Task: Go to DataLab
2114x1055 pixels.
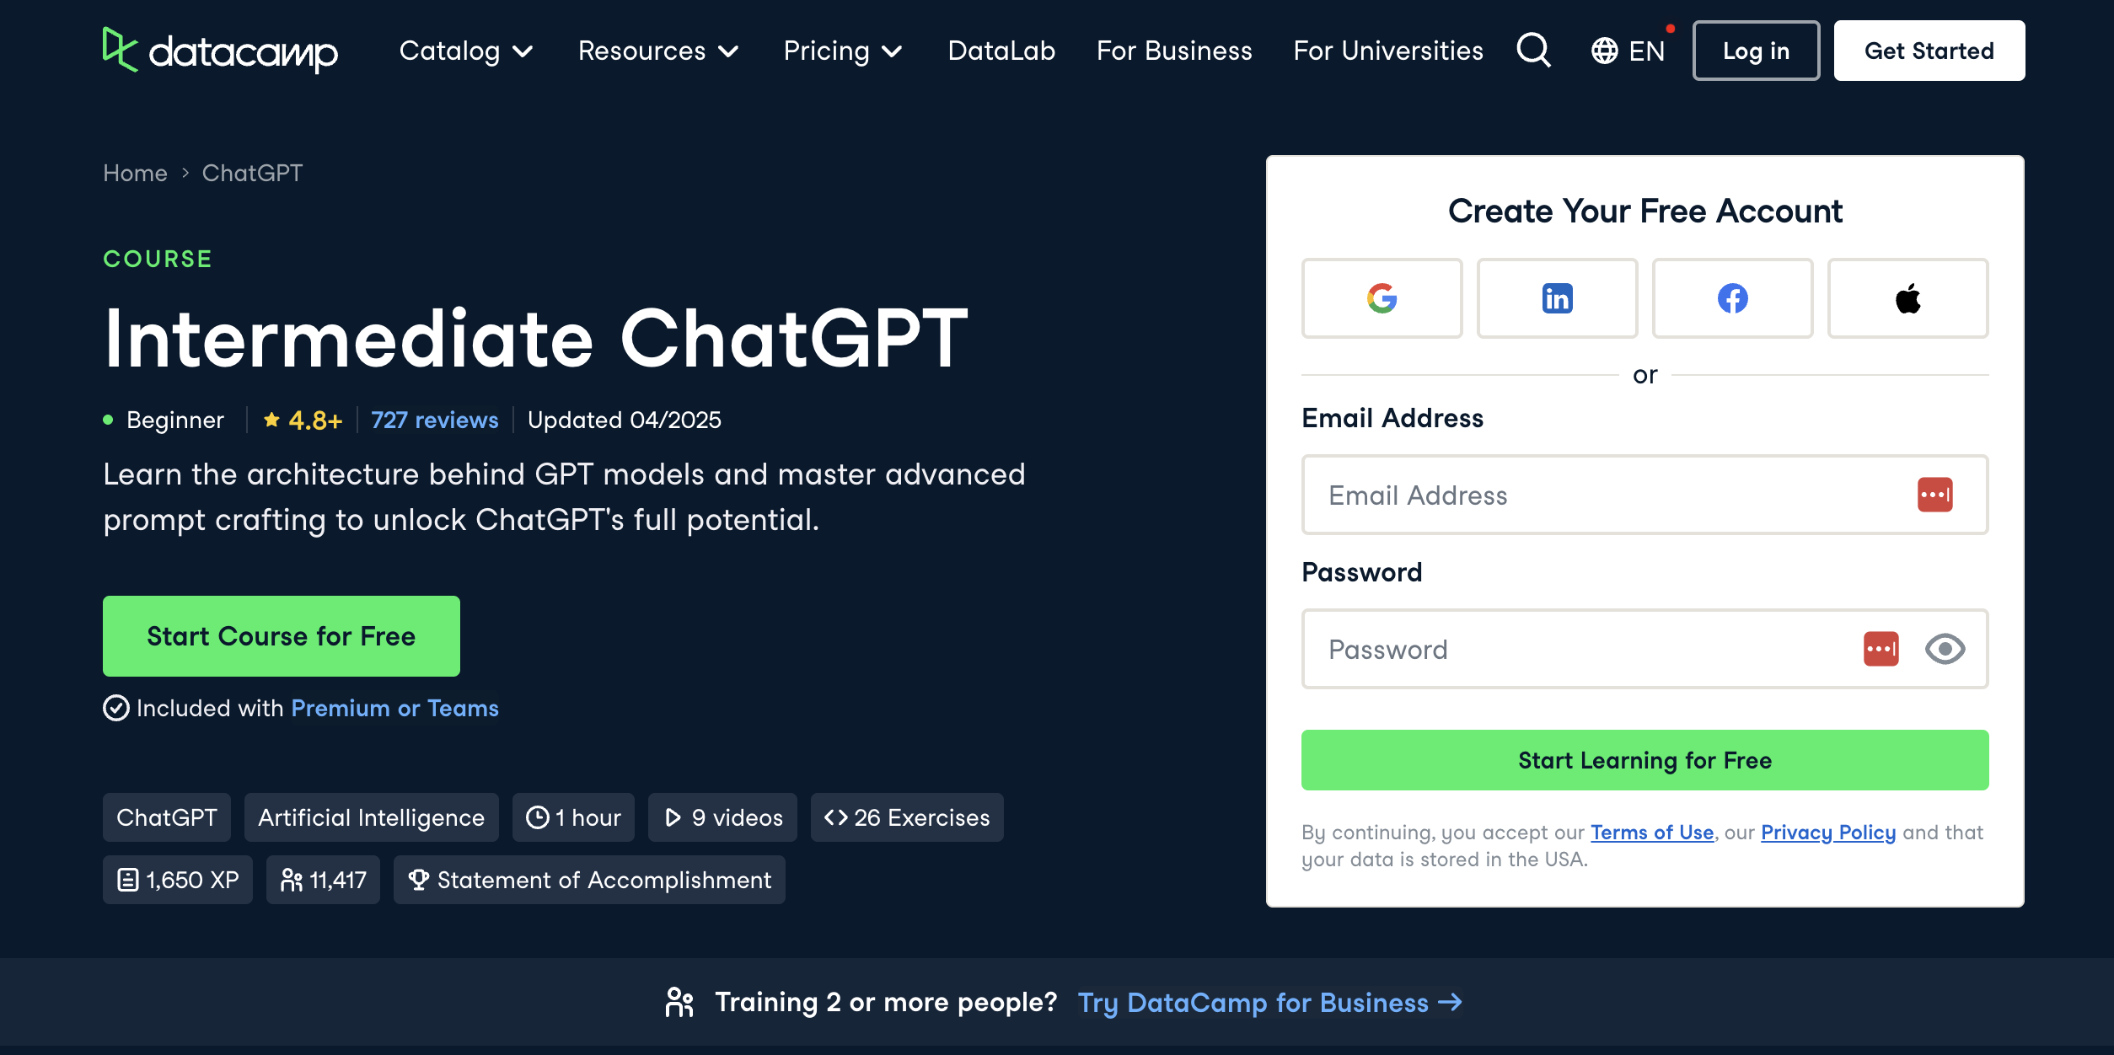Action: pyautogui.click(x=1001, y=51)
